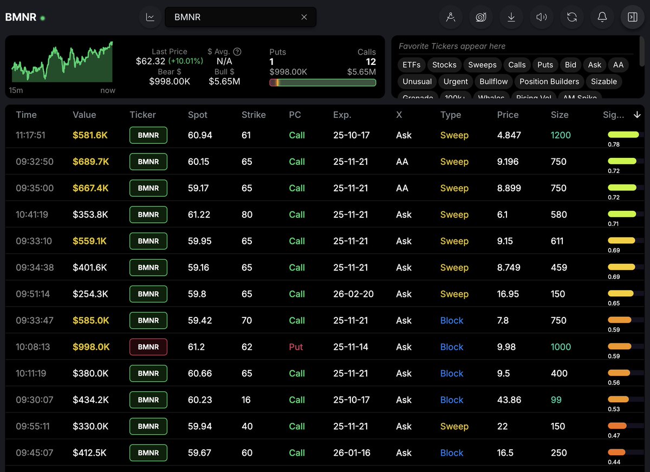Click the BMNR badge in the 09:45:07 row

(148, 453)
